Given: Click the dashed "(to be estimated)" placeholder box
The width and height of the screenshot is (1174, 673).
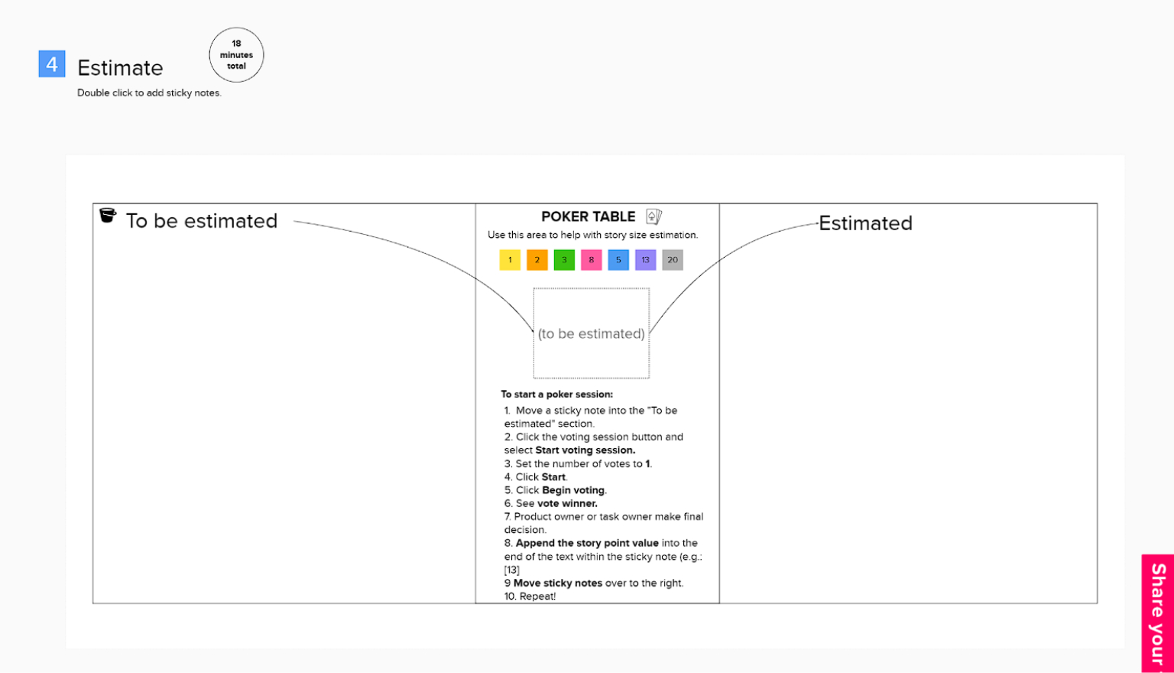Looking at the screenshot, I should [x=591, y=333].
